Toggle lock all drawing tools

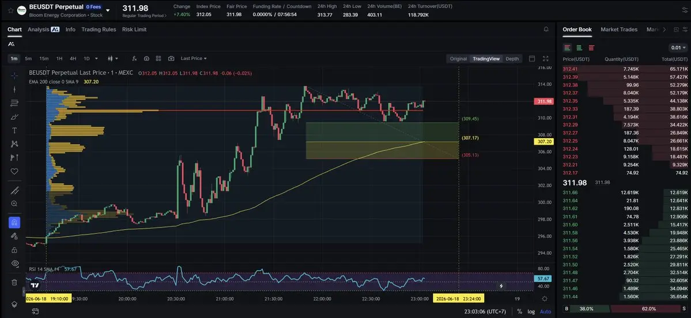point(14,249)
